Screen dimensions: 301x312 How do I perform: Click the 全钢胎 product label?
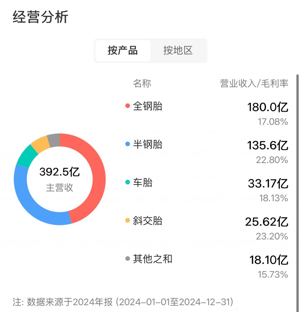148,106
